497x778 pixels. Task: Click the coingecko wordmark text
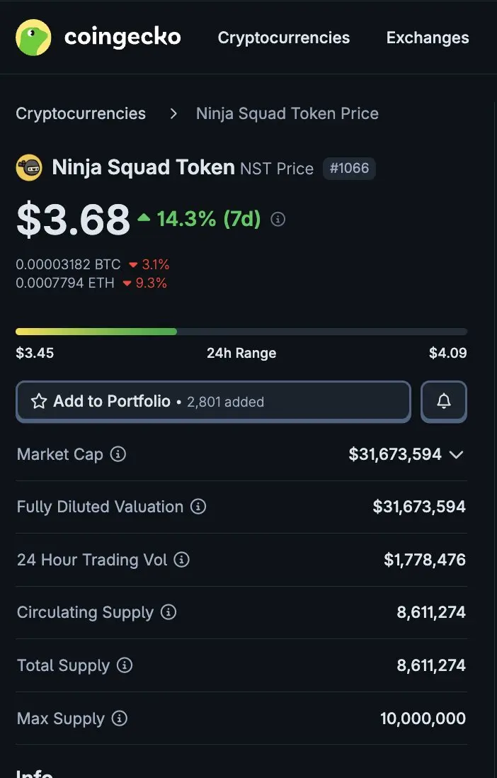click(x=122, y=38)
